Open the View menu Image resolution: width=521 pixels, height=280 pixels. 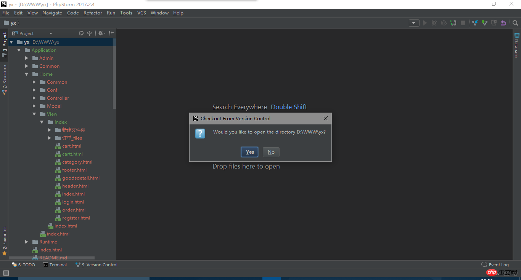tap(32, 13)
